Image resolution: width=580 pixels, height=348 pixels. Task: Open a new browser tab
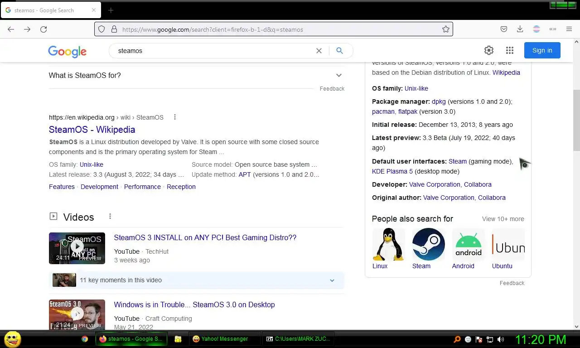click(x=111, y=10)
